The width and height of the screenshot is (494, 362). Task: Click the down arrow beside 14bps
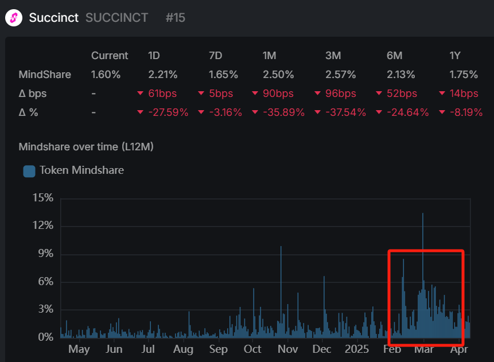[442, 94]
